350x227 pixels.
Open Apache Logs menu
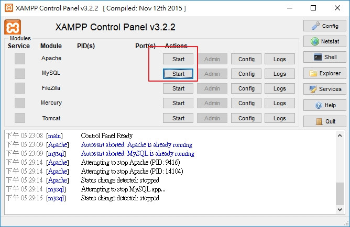click(x=280, y=59)
